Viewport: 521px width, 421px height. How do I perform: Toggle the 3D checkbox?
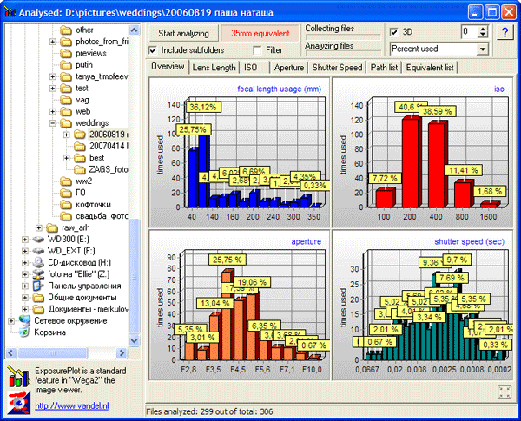[x=394, y=32]
